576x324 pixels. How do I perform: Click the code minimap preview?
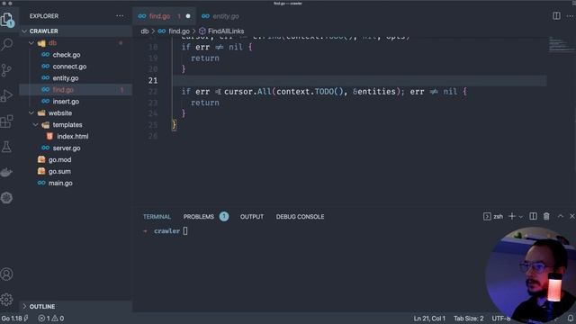click(x=561, y=45)
